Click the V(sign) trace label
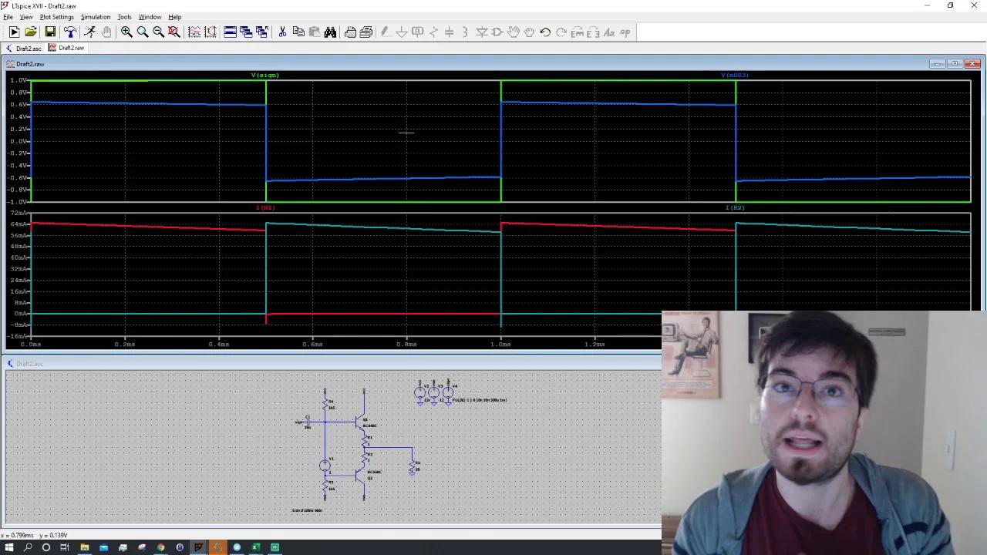The image size is (987, 555). click(x=265, y=75)
